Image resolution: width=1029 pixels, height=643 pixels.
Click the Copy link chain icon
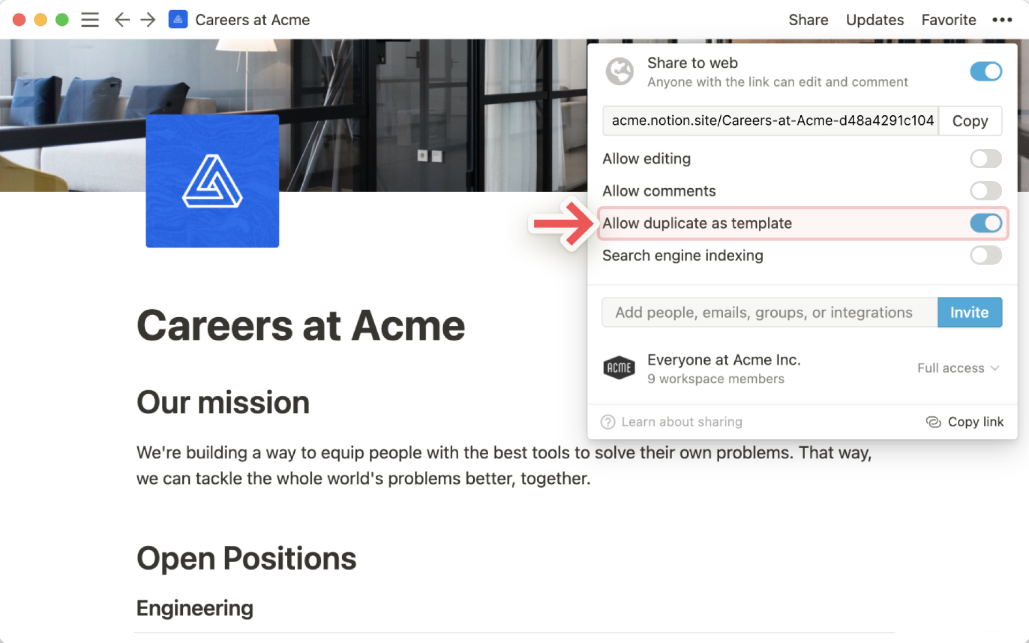coord(932,422)
